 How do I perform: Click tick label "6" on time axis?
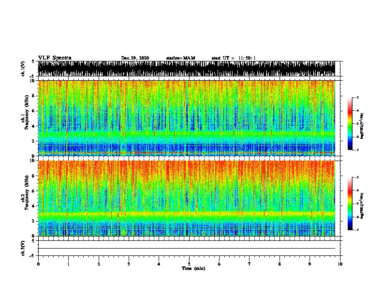click(x=220, y=264)
